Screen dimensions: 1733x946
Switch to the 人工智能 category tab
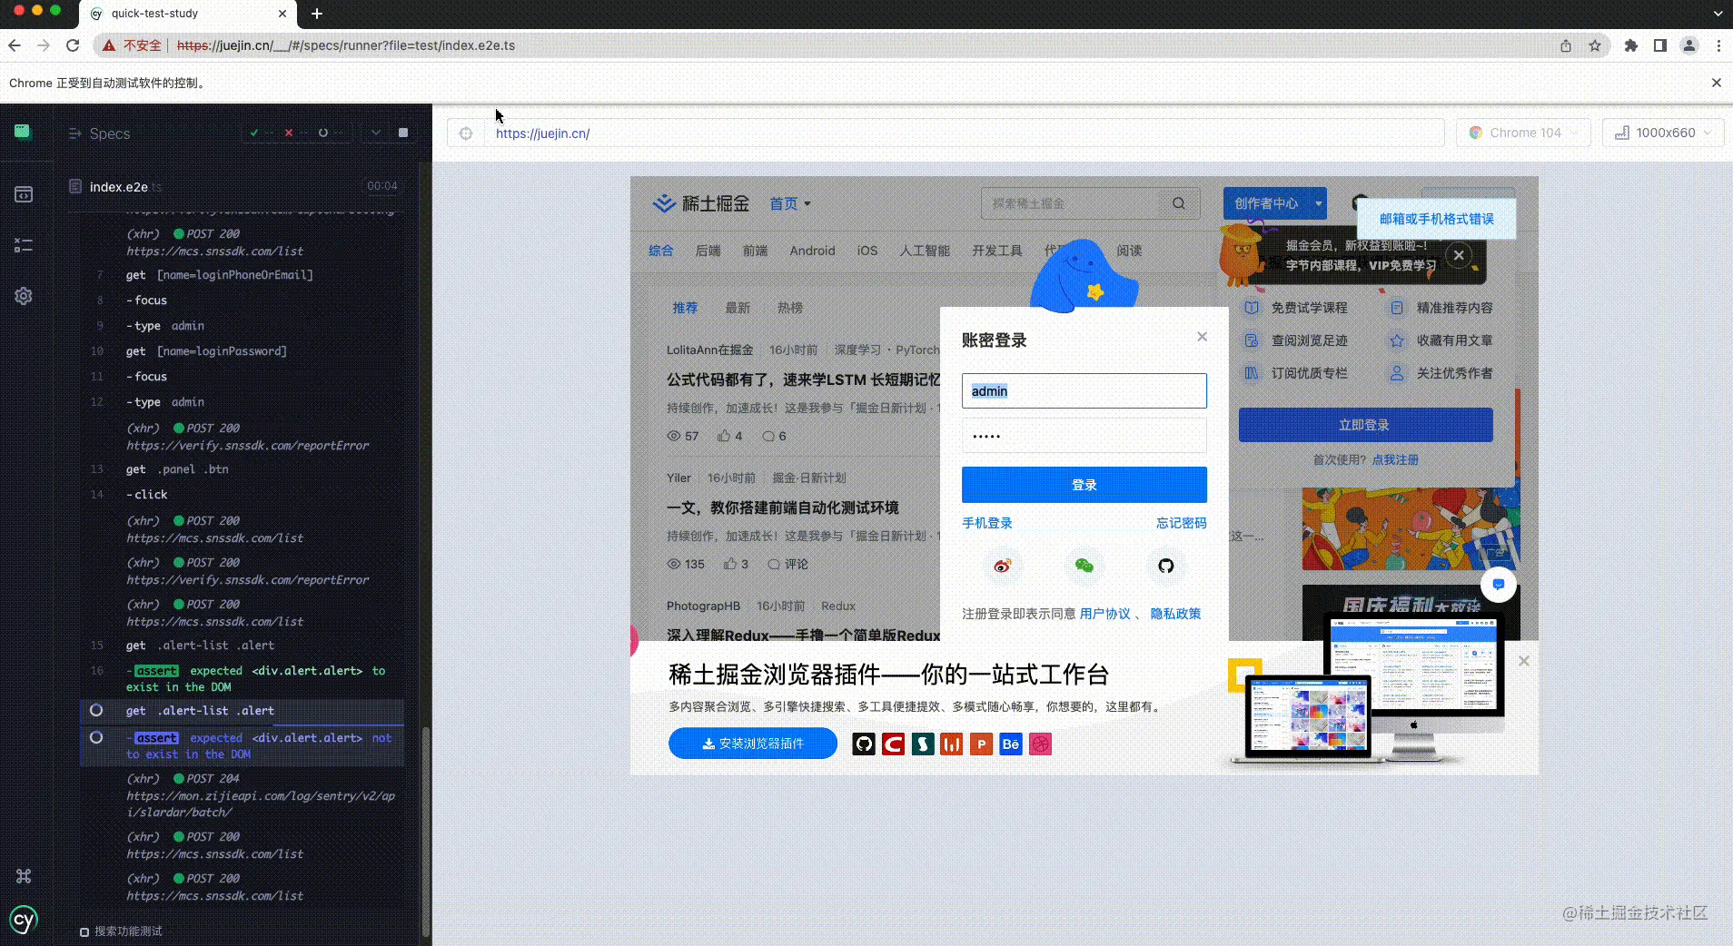925,251
